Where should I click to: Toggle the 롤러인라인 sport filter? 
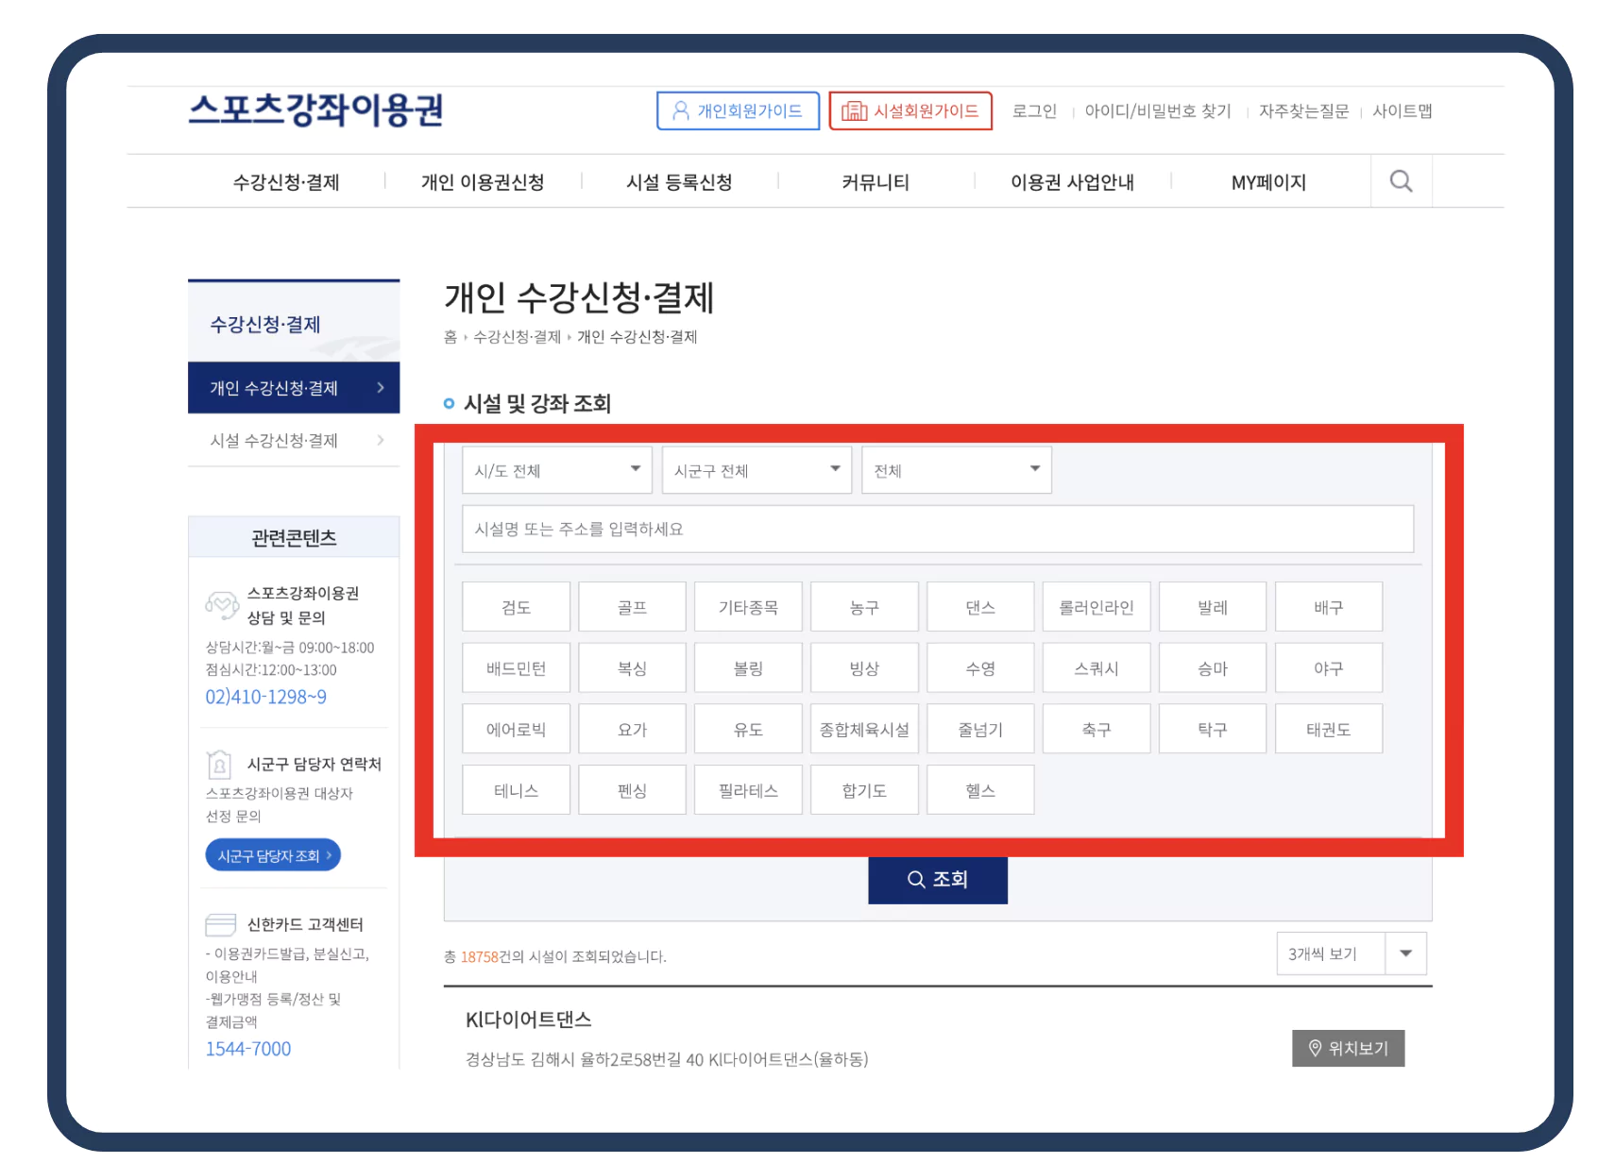[x=1096, y=607]
